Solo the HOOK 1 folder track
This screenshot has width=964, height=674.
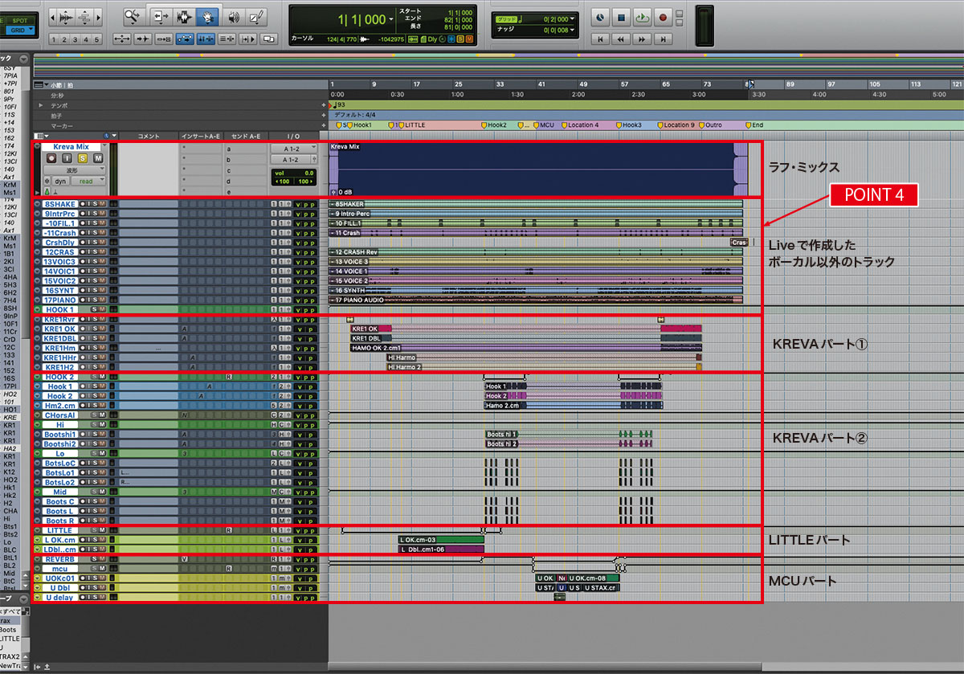94,309
